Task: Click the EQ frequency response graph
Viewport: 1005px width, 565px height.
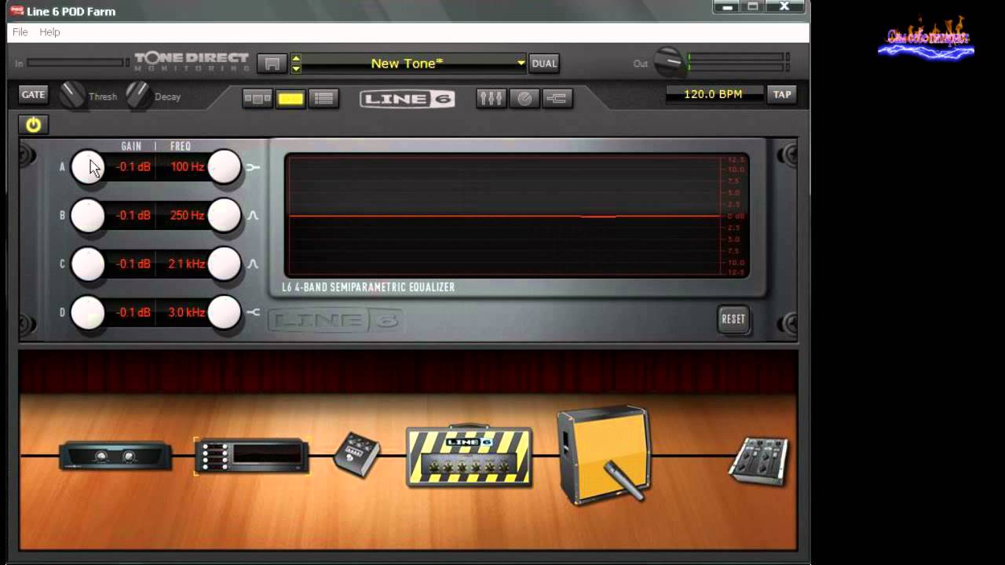Action: pos(517,216)
